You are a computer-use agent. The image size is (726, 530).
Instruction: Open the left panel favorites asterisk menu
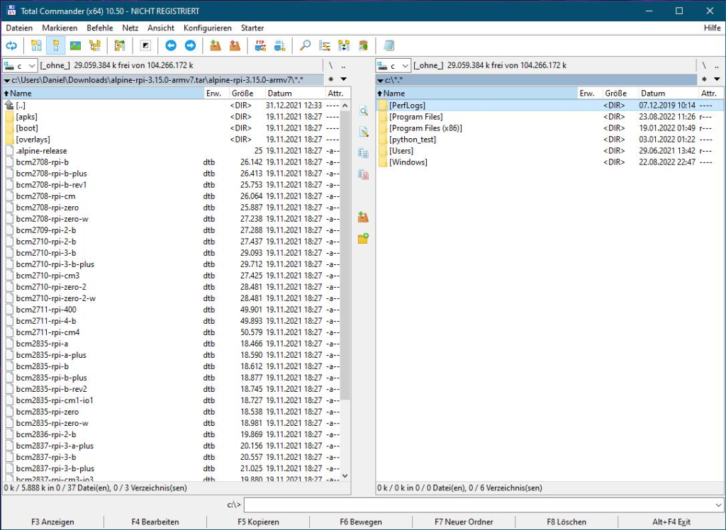coord(330,79)
